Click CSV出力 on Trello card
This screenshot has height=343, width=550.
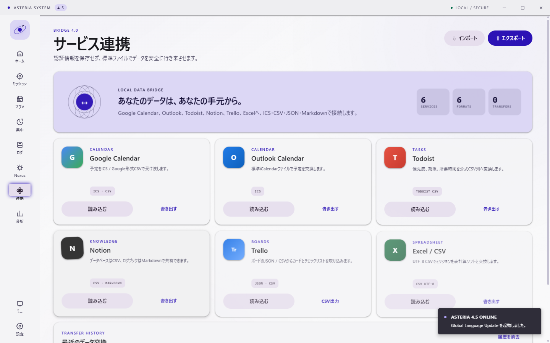click(x=330, y=301)
